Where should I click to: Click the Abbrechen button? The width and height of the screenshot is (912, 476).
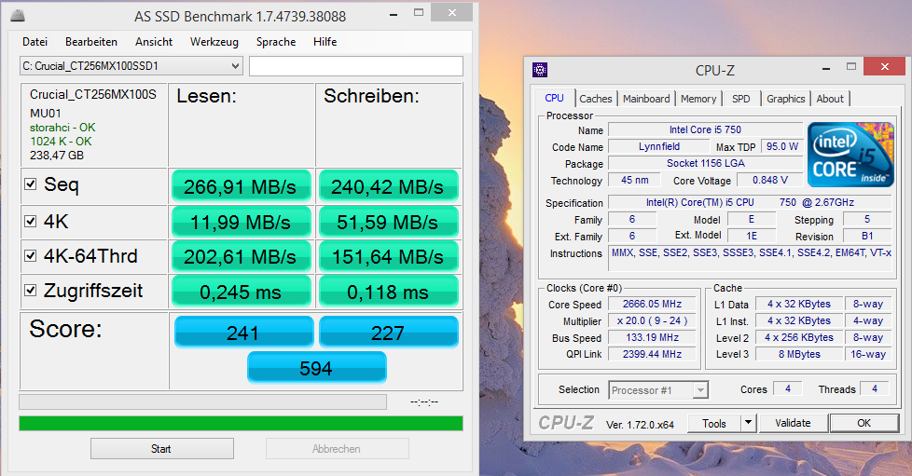click(337, 449)
